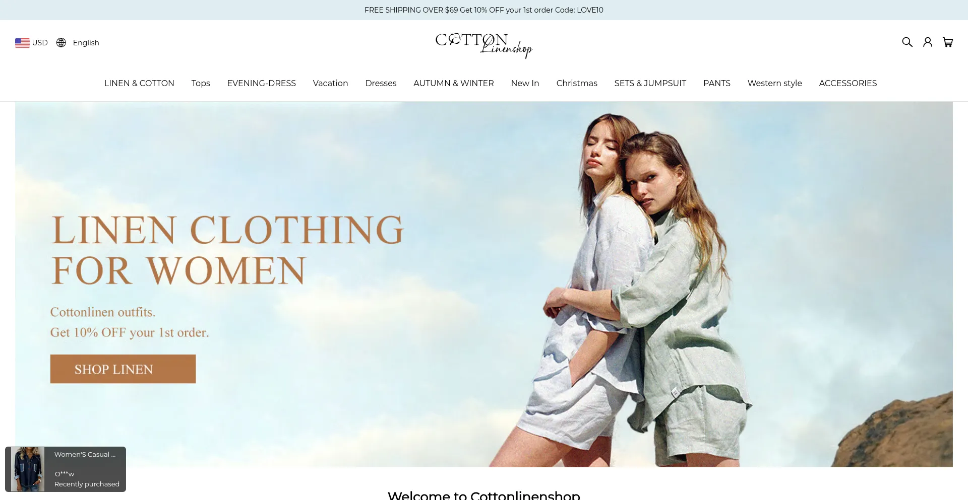This screenshot has height=500, width=968.
Task: Open the Dresses category
Action: pyautogui.click(x=381, y=83)
